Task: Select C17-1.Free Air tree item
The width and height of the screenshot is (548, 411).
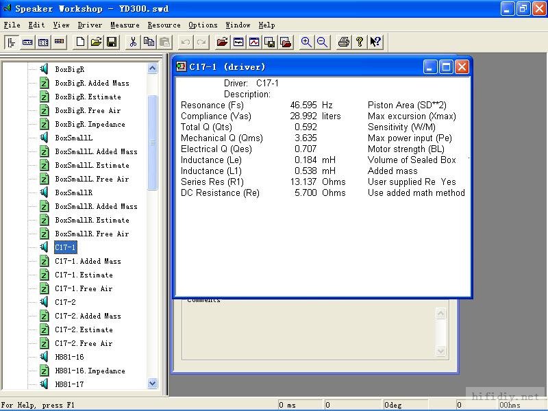Action: [x=84, y=288]
